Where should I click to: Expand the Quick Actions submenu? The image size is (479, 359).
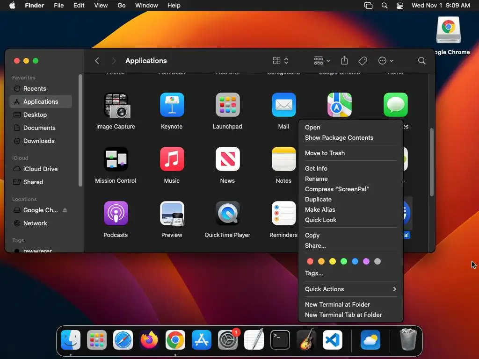(351, 289)
